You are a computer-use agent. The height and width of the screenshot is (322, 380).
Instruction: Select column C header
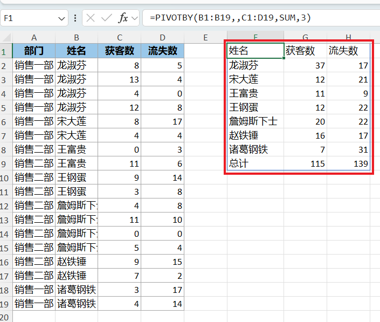[120, 38]
